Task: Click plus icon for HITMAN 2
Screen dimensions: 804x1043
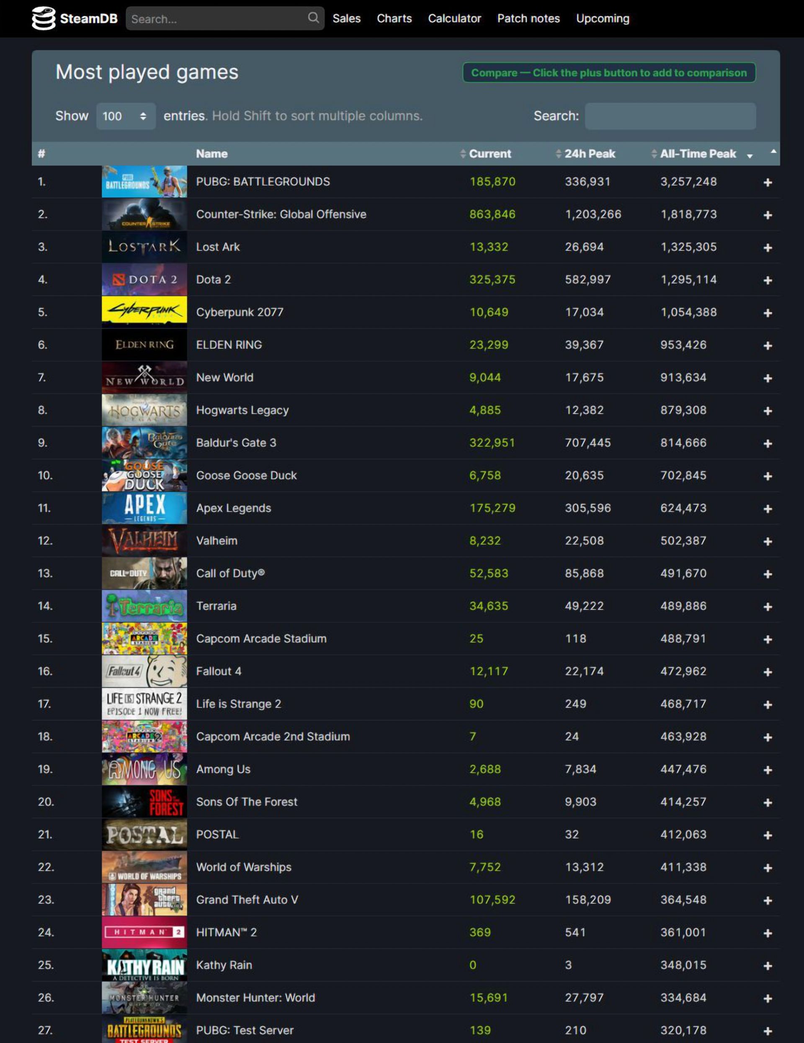Action: (767, 933)
